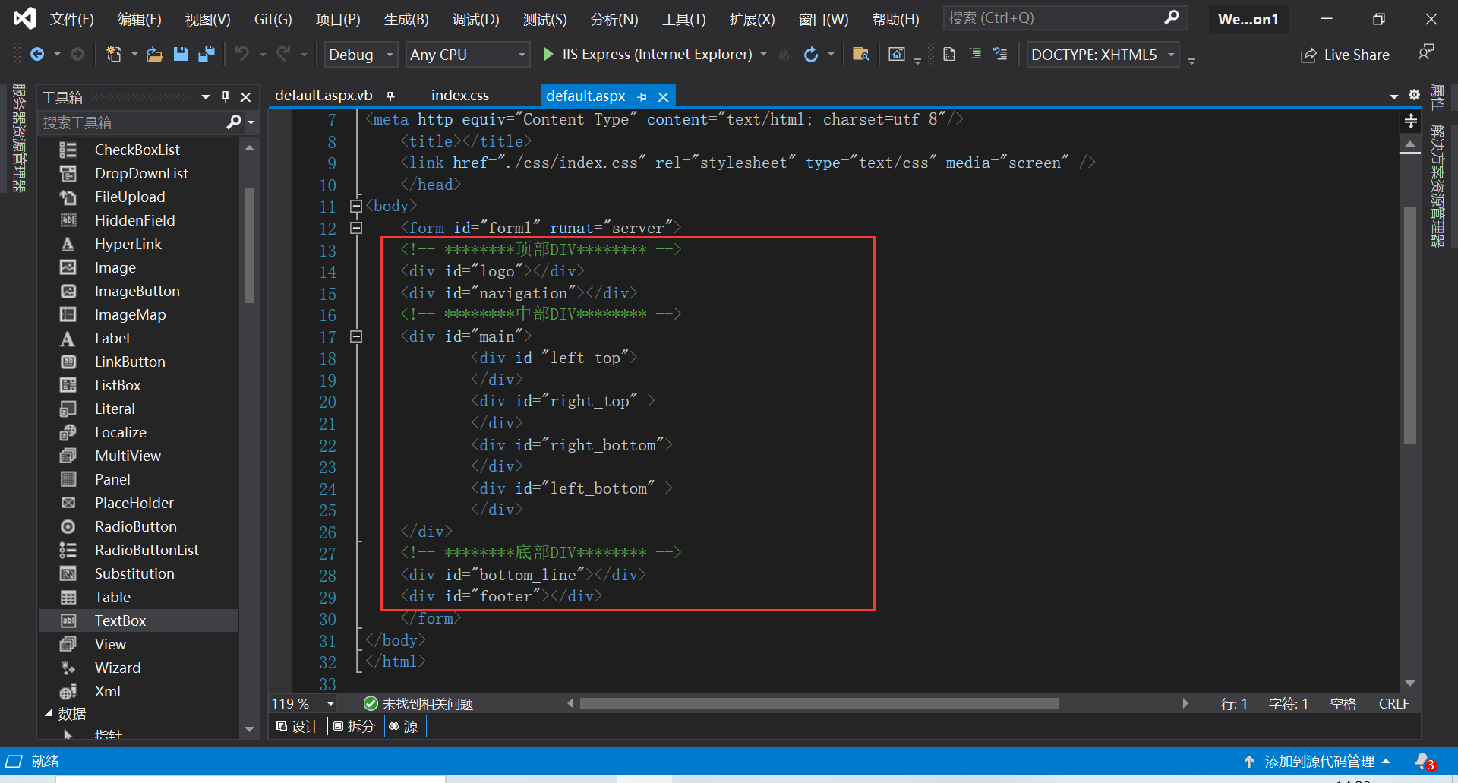1458x783 pixels.
Task: Click the Redo arrow icon
Action: pyautogui.click(x=283, y=54)
